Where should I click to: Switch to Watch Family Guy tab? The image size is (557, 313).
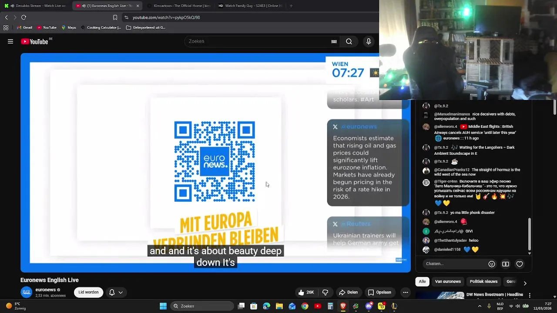tap(250, 6)
